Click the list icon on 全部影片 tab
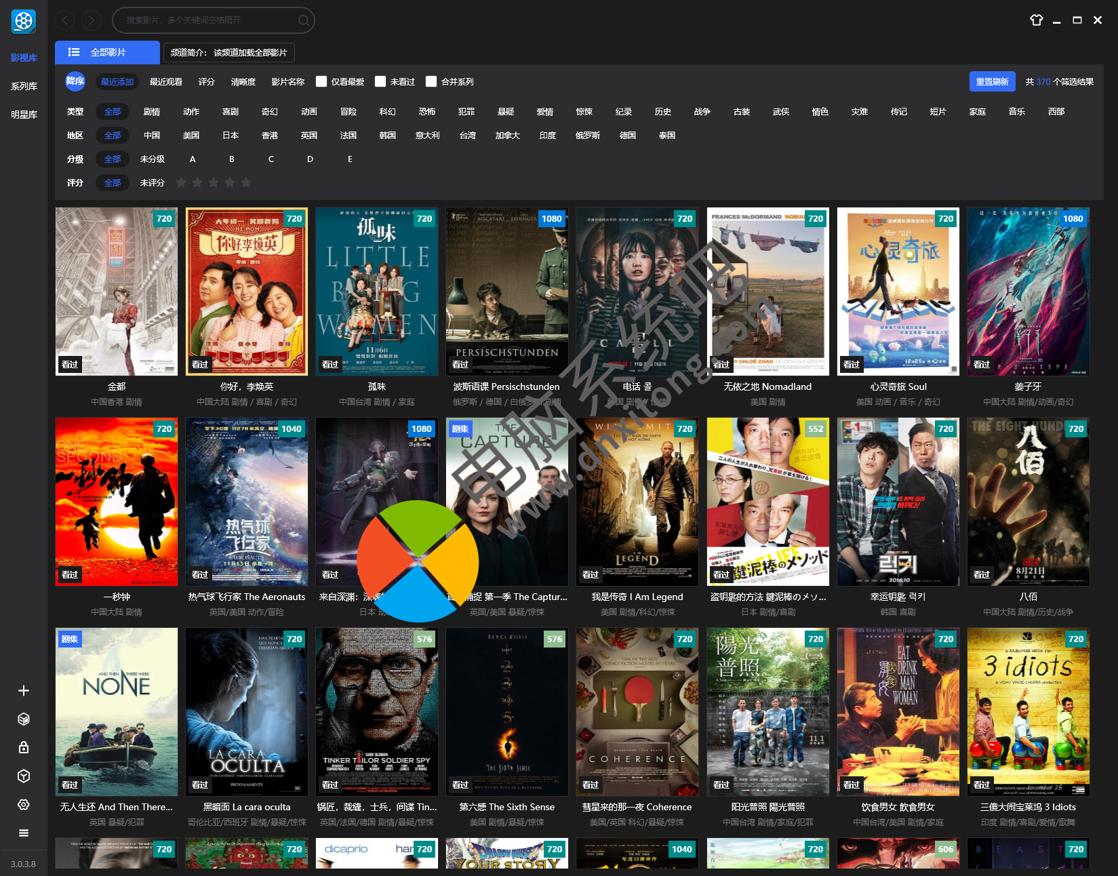The height and width of the screenshot is (876, 1118). click(x=74, y=52)
